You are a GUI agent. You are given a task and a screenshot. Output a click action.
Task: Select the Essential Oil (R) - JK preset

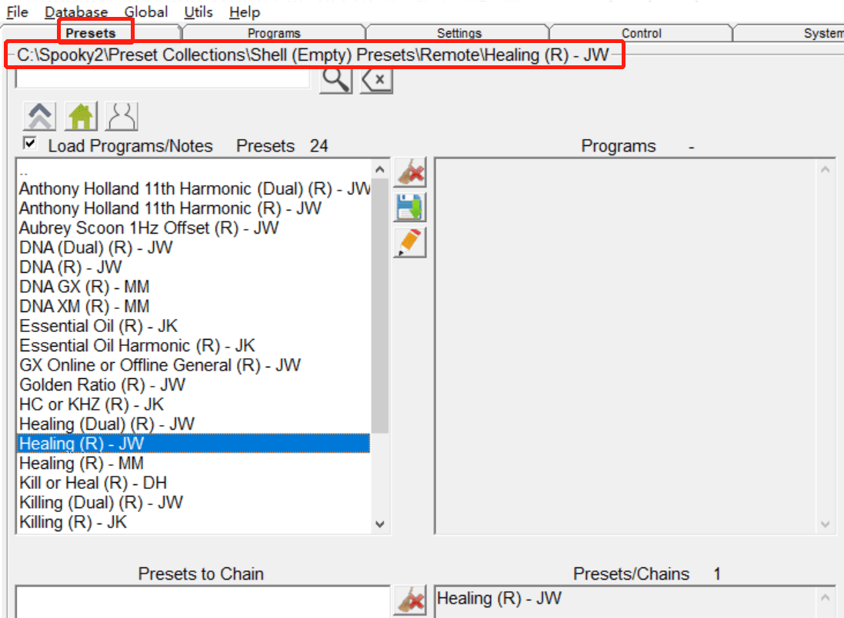98,326
